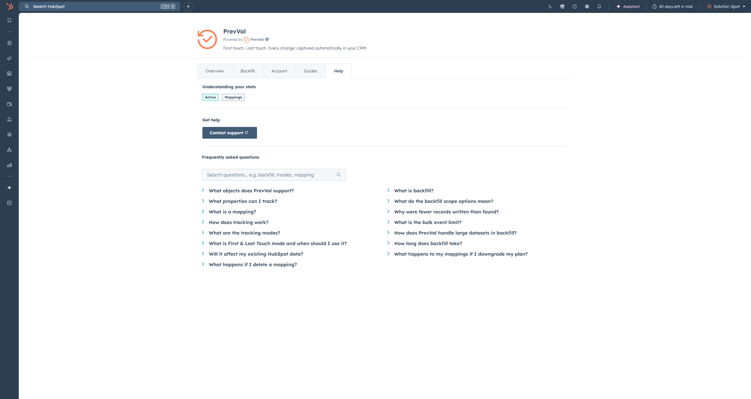Click the HubSpot sprocket logo
This screenshot has height=399, width=751.
pos(9,6)
